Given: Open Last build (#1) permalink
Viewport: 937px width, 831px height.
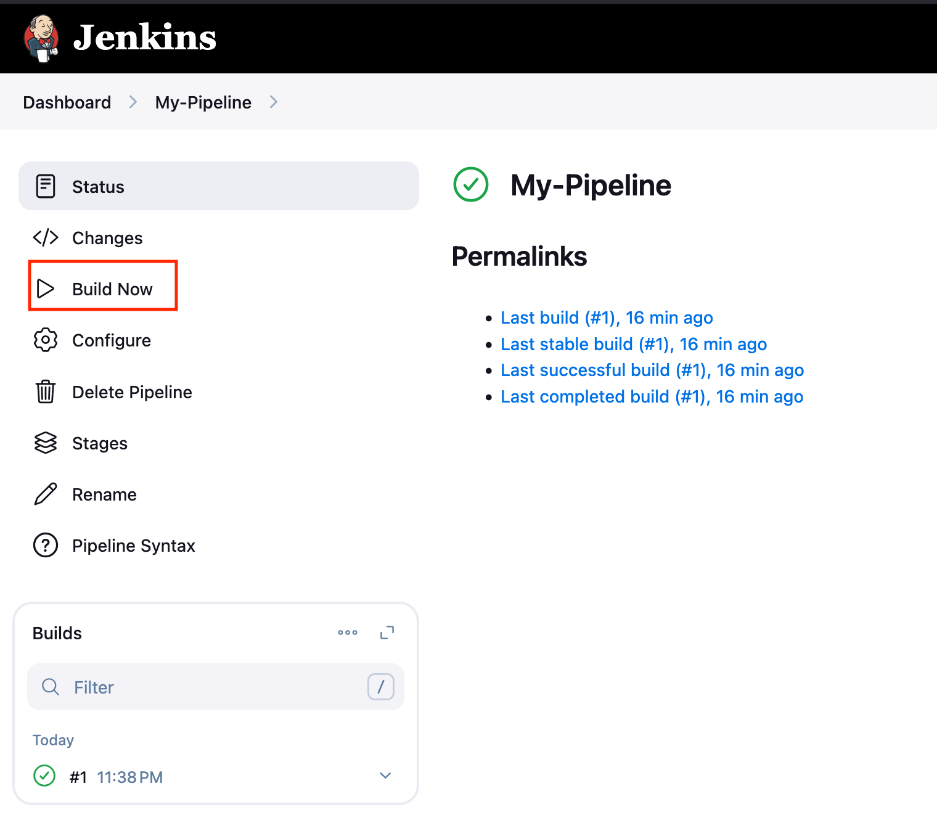Looking at the screenshot, I should coord(607,317).
